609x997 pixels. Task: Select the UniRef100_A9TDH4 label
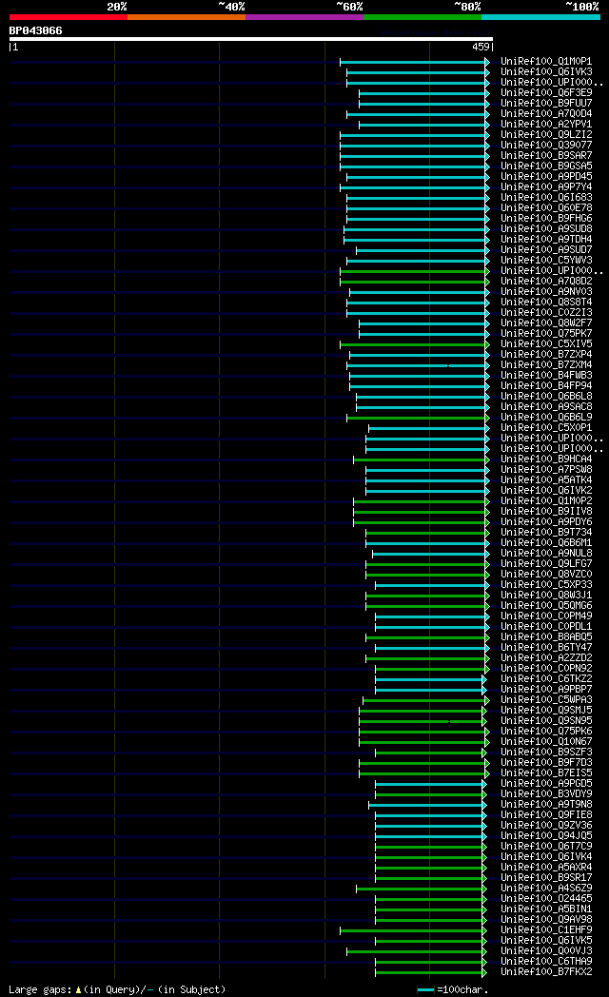click(x=546, y=239)
